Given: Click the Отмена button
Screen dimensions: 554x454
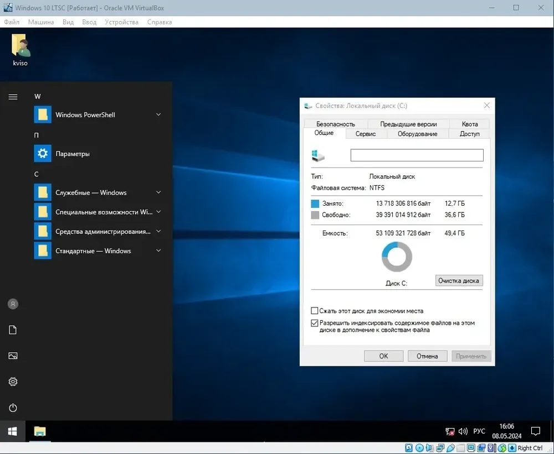Looking at the screenshot, I should click(427, 356).
